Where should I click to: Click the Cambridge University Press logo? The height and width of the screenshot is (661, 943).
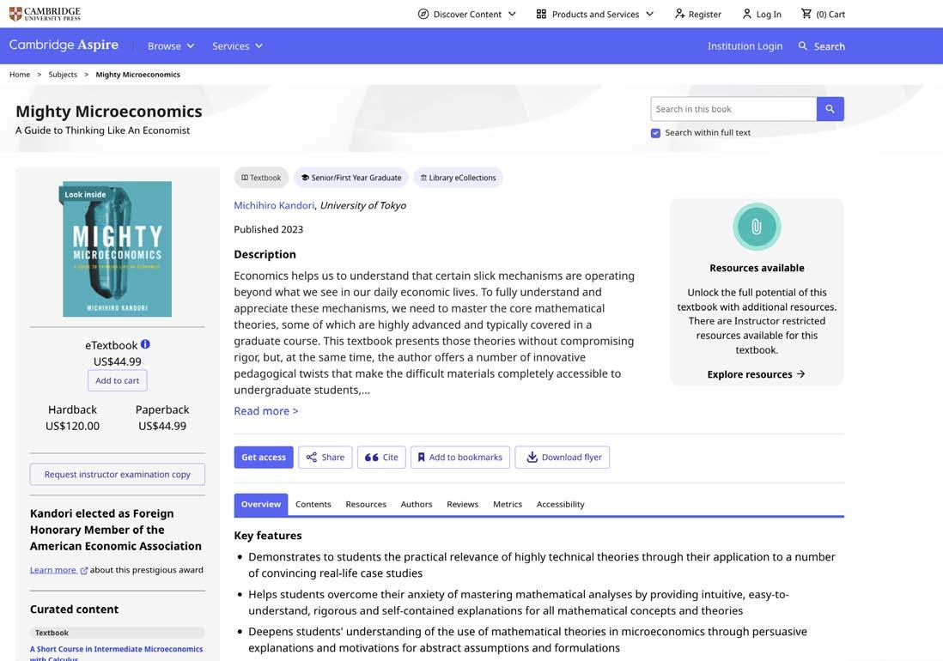(x=46, y=14)
